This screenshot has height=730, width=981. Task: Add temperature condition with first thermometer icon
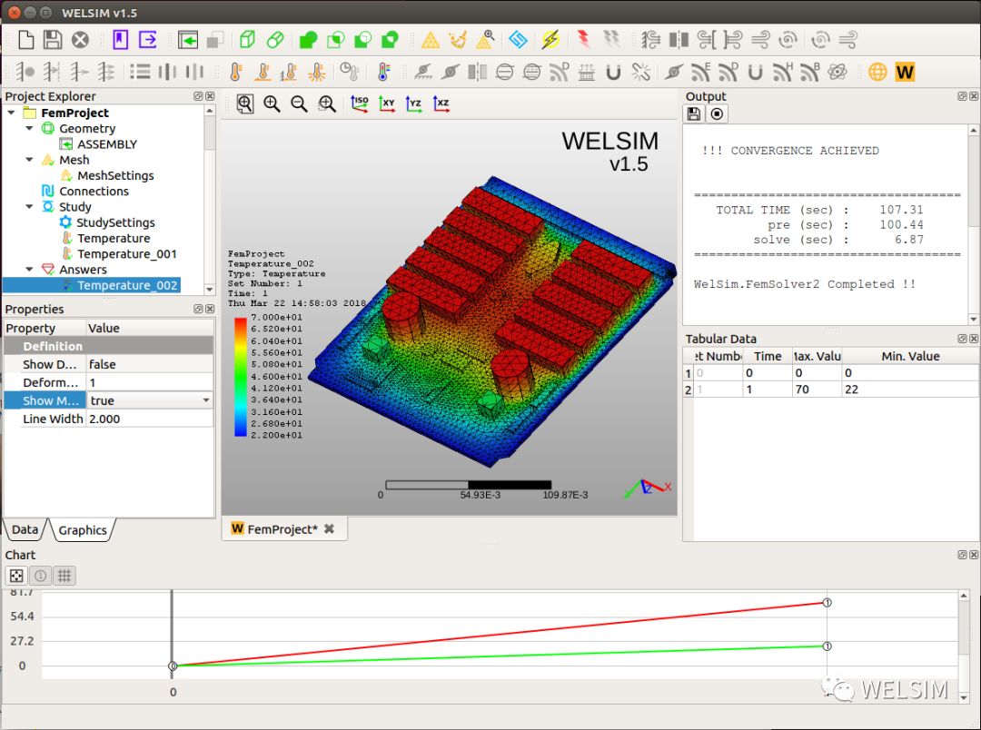coord(235,72)
